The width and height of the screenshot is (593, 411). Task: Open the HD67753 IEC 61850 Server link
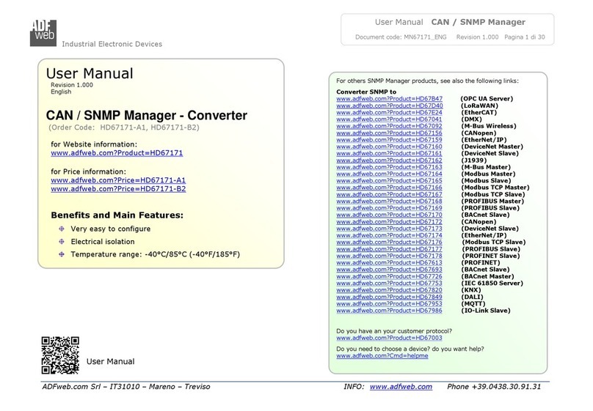click(389, 283)
